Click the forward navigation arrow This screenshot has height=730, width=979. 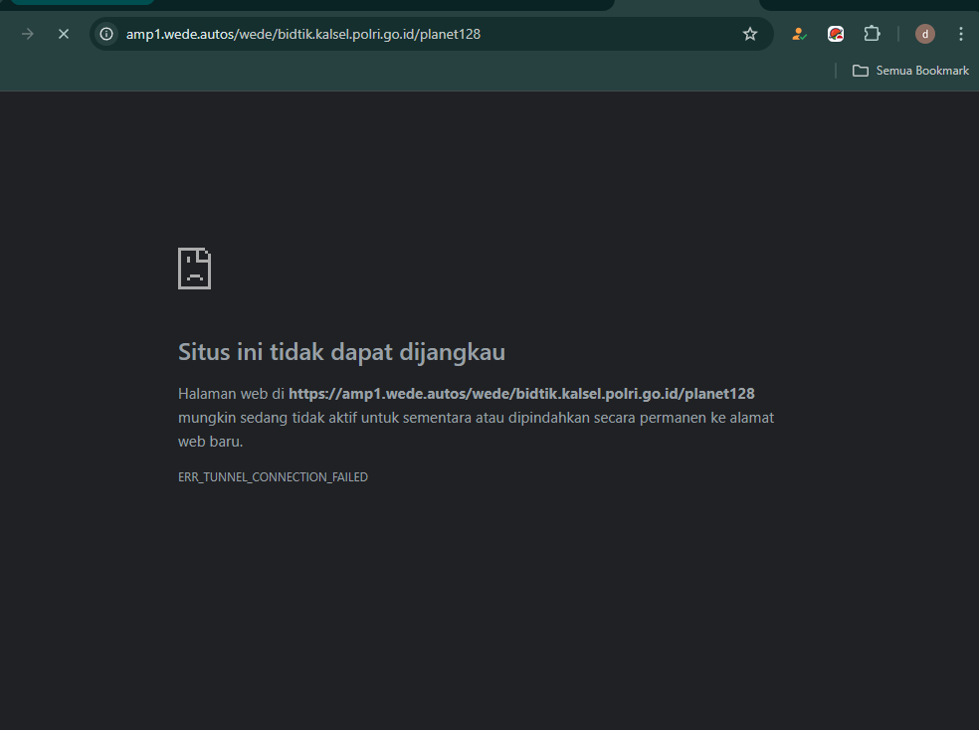[28, 34]
